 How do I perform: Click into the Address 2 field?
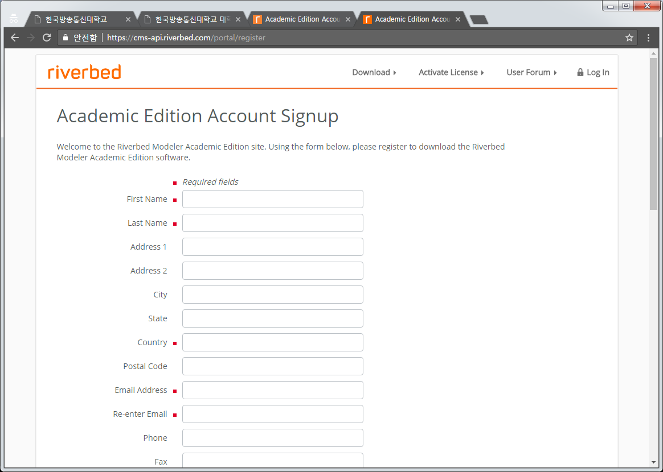[273, 271]
